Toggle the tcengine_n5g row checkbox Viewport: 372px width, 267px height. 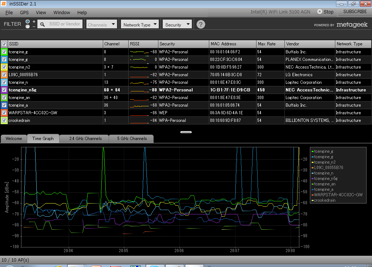4,90
